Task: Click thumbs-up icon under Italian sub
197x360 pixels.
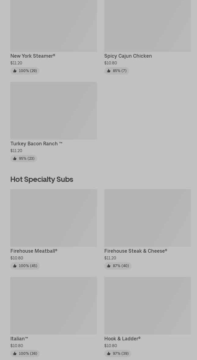Action: tap(15, 354)
